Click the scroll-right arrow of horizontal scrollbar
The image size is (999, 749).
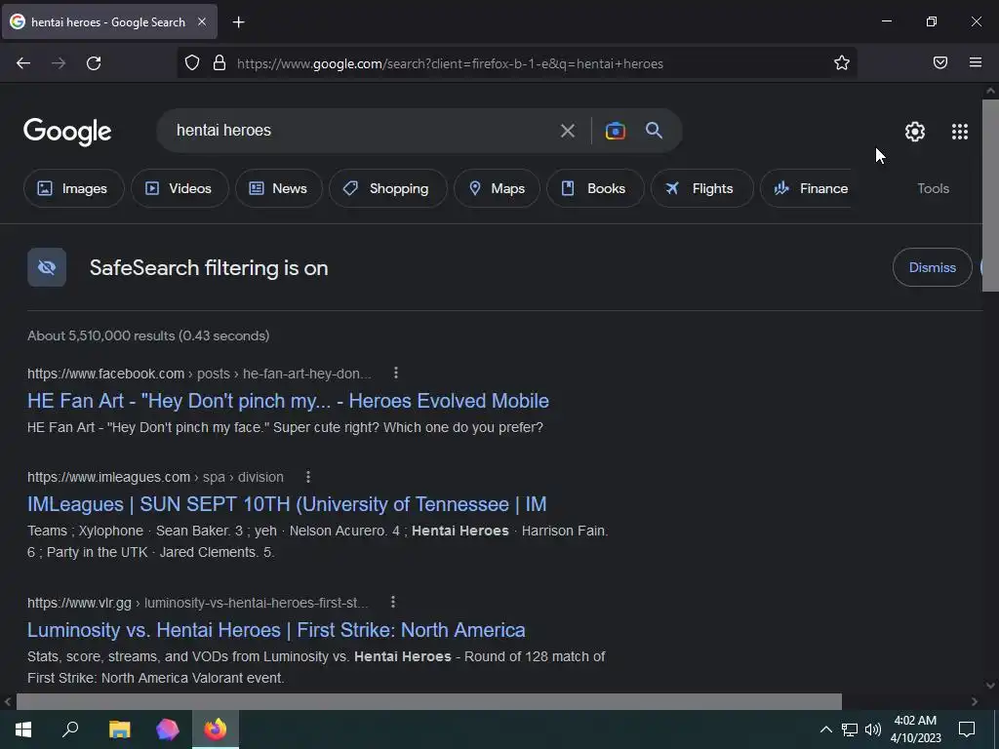(x=975, y=701)
